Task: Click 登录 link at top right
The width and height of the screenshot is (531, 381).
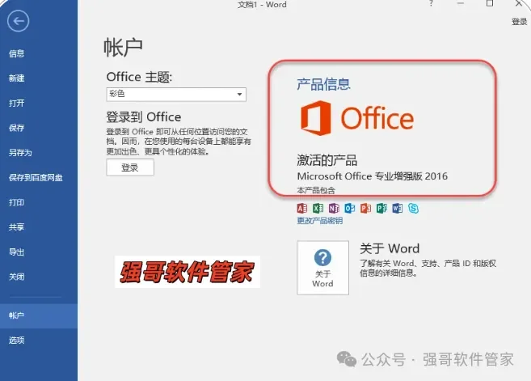Action: tap(519, 22)
